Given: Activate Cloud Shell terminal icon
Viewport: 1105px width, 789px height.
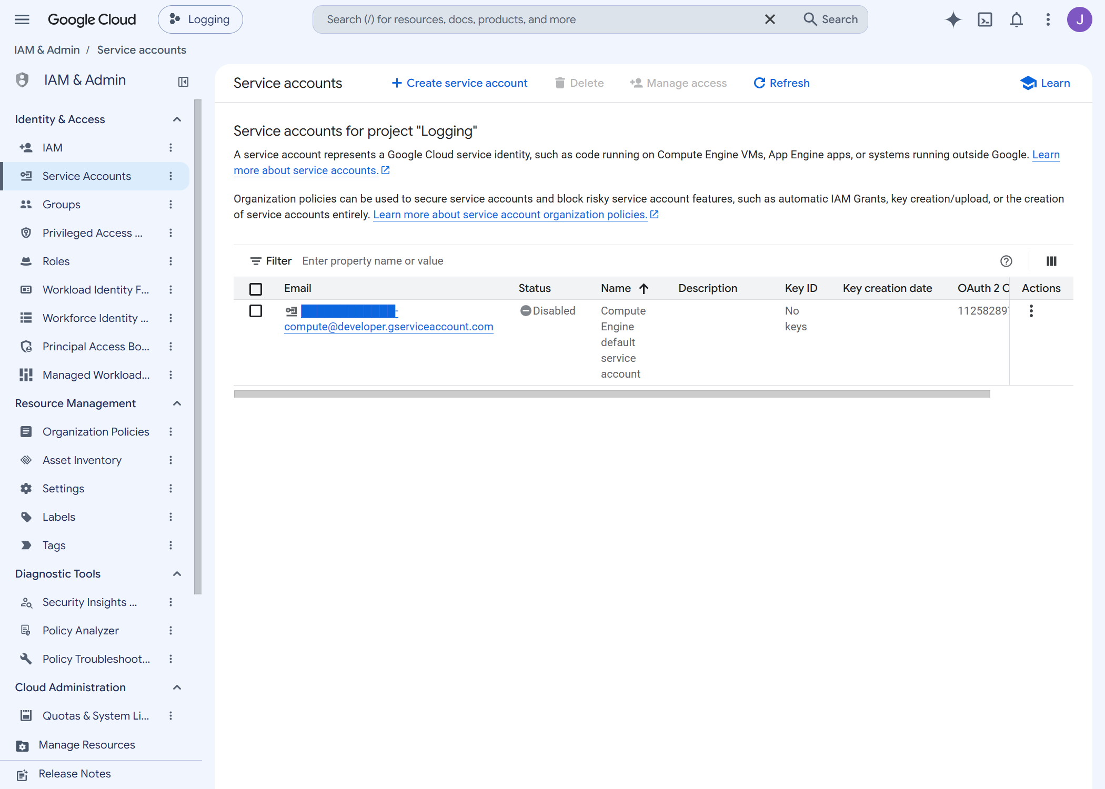Looking at the screenshot, I should 985,19.
